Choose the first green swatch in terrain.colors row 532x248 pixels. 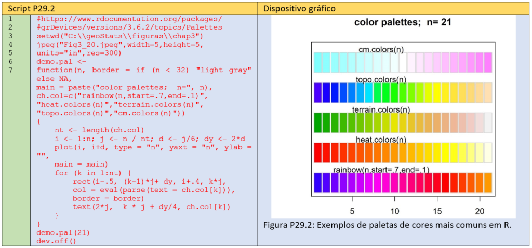[318, 122]
